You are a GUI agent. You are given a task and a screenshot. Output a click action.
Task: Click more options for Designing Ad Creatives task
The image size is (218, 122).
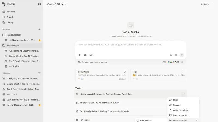click(x=183, y=94)
